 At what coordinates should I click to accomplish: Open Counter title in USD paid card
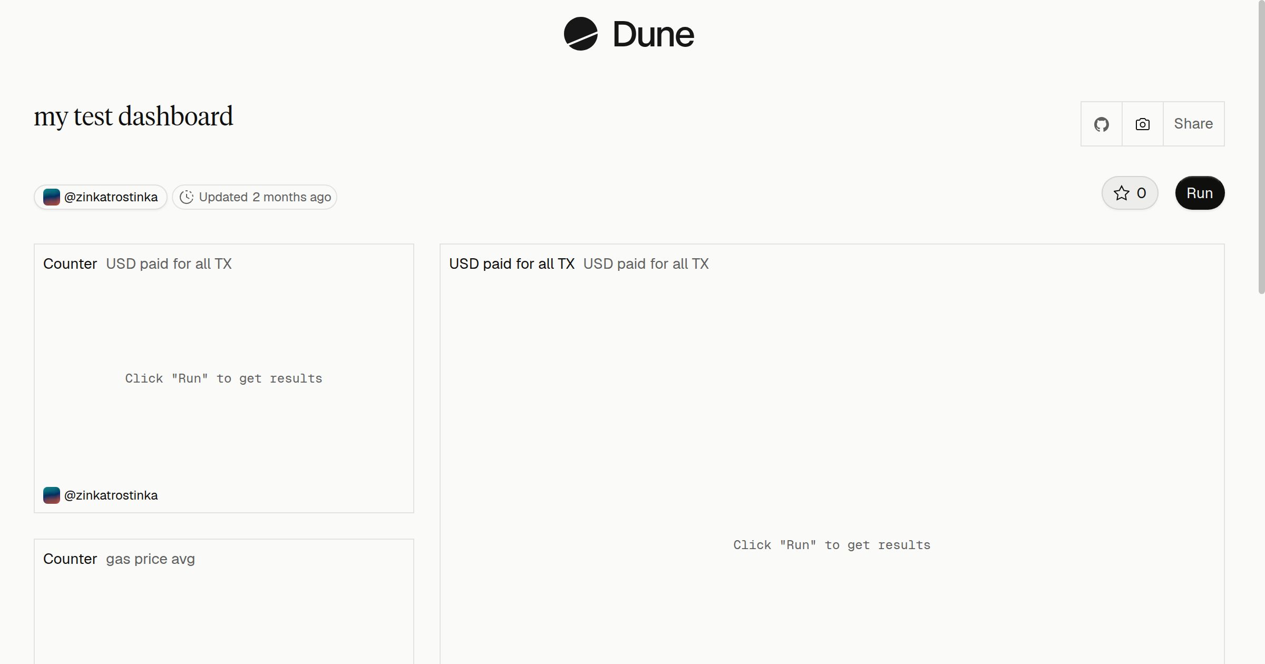click(x=70, y=263)
